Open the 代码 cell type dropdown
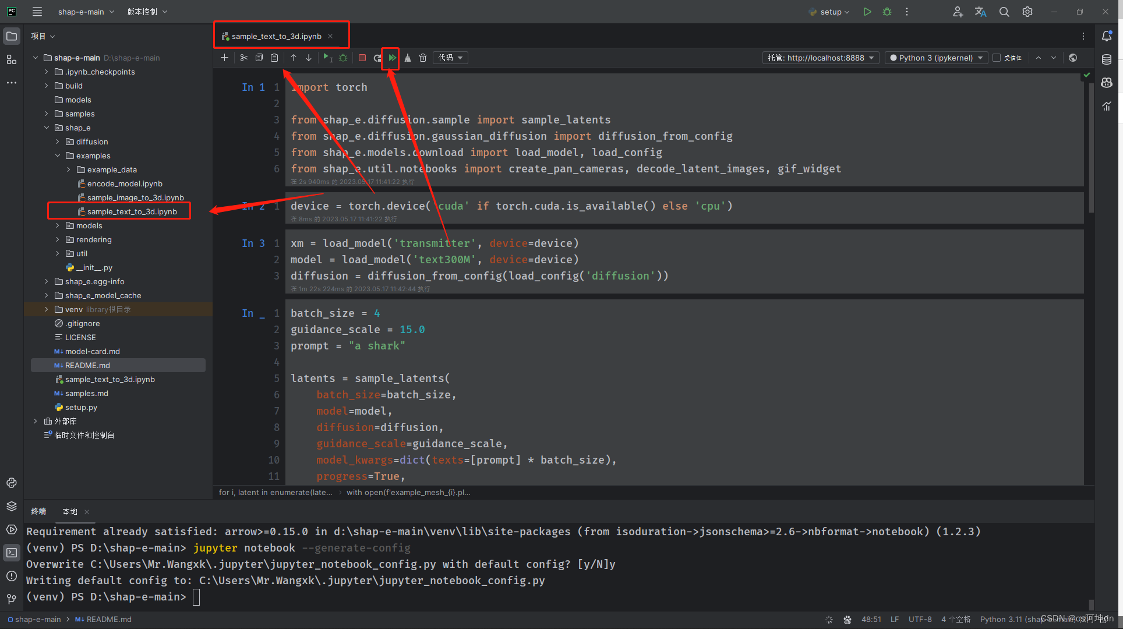1123x629 pixels. point(450,58)
